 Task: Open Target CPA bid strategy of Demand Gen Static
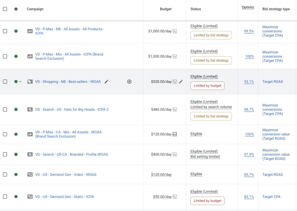point(271,197)
